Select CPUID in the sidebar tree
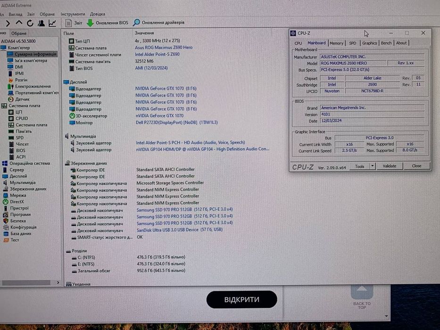The width and height of the screenshot is (440, 330). click(18, 118)
